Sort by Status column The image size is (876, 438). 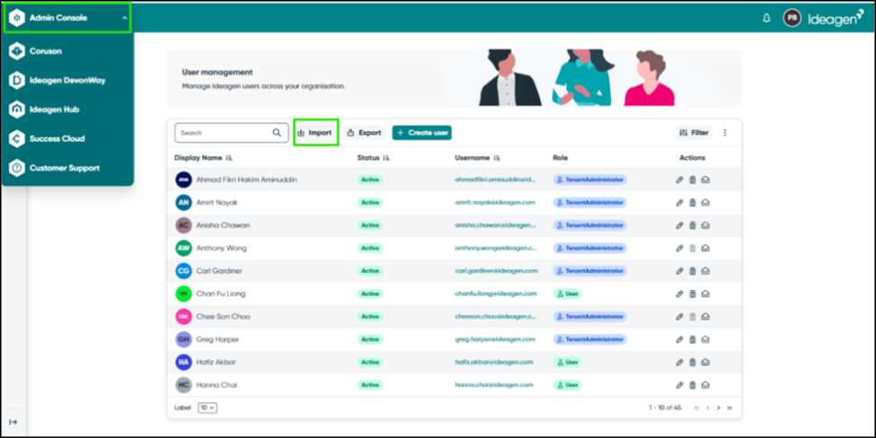(386, 158)
